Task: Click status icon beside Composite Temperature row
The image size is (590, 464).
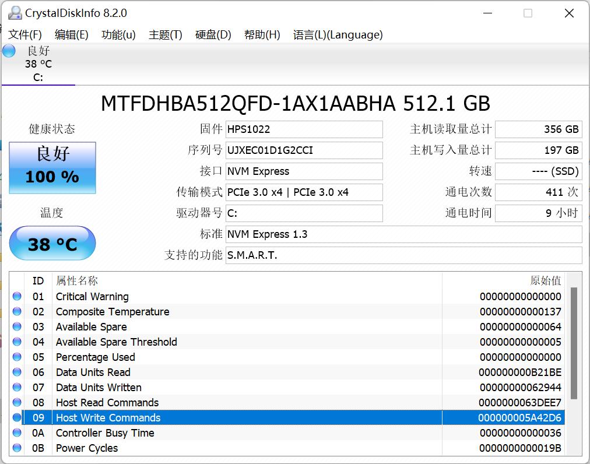Action: click(x=17, y=311)
